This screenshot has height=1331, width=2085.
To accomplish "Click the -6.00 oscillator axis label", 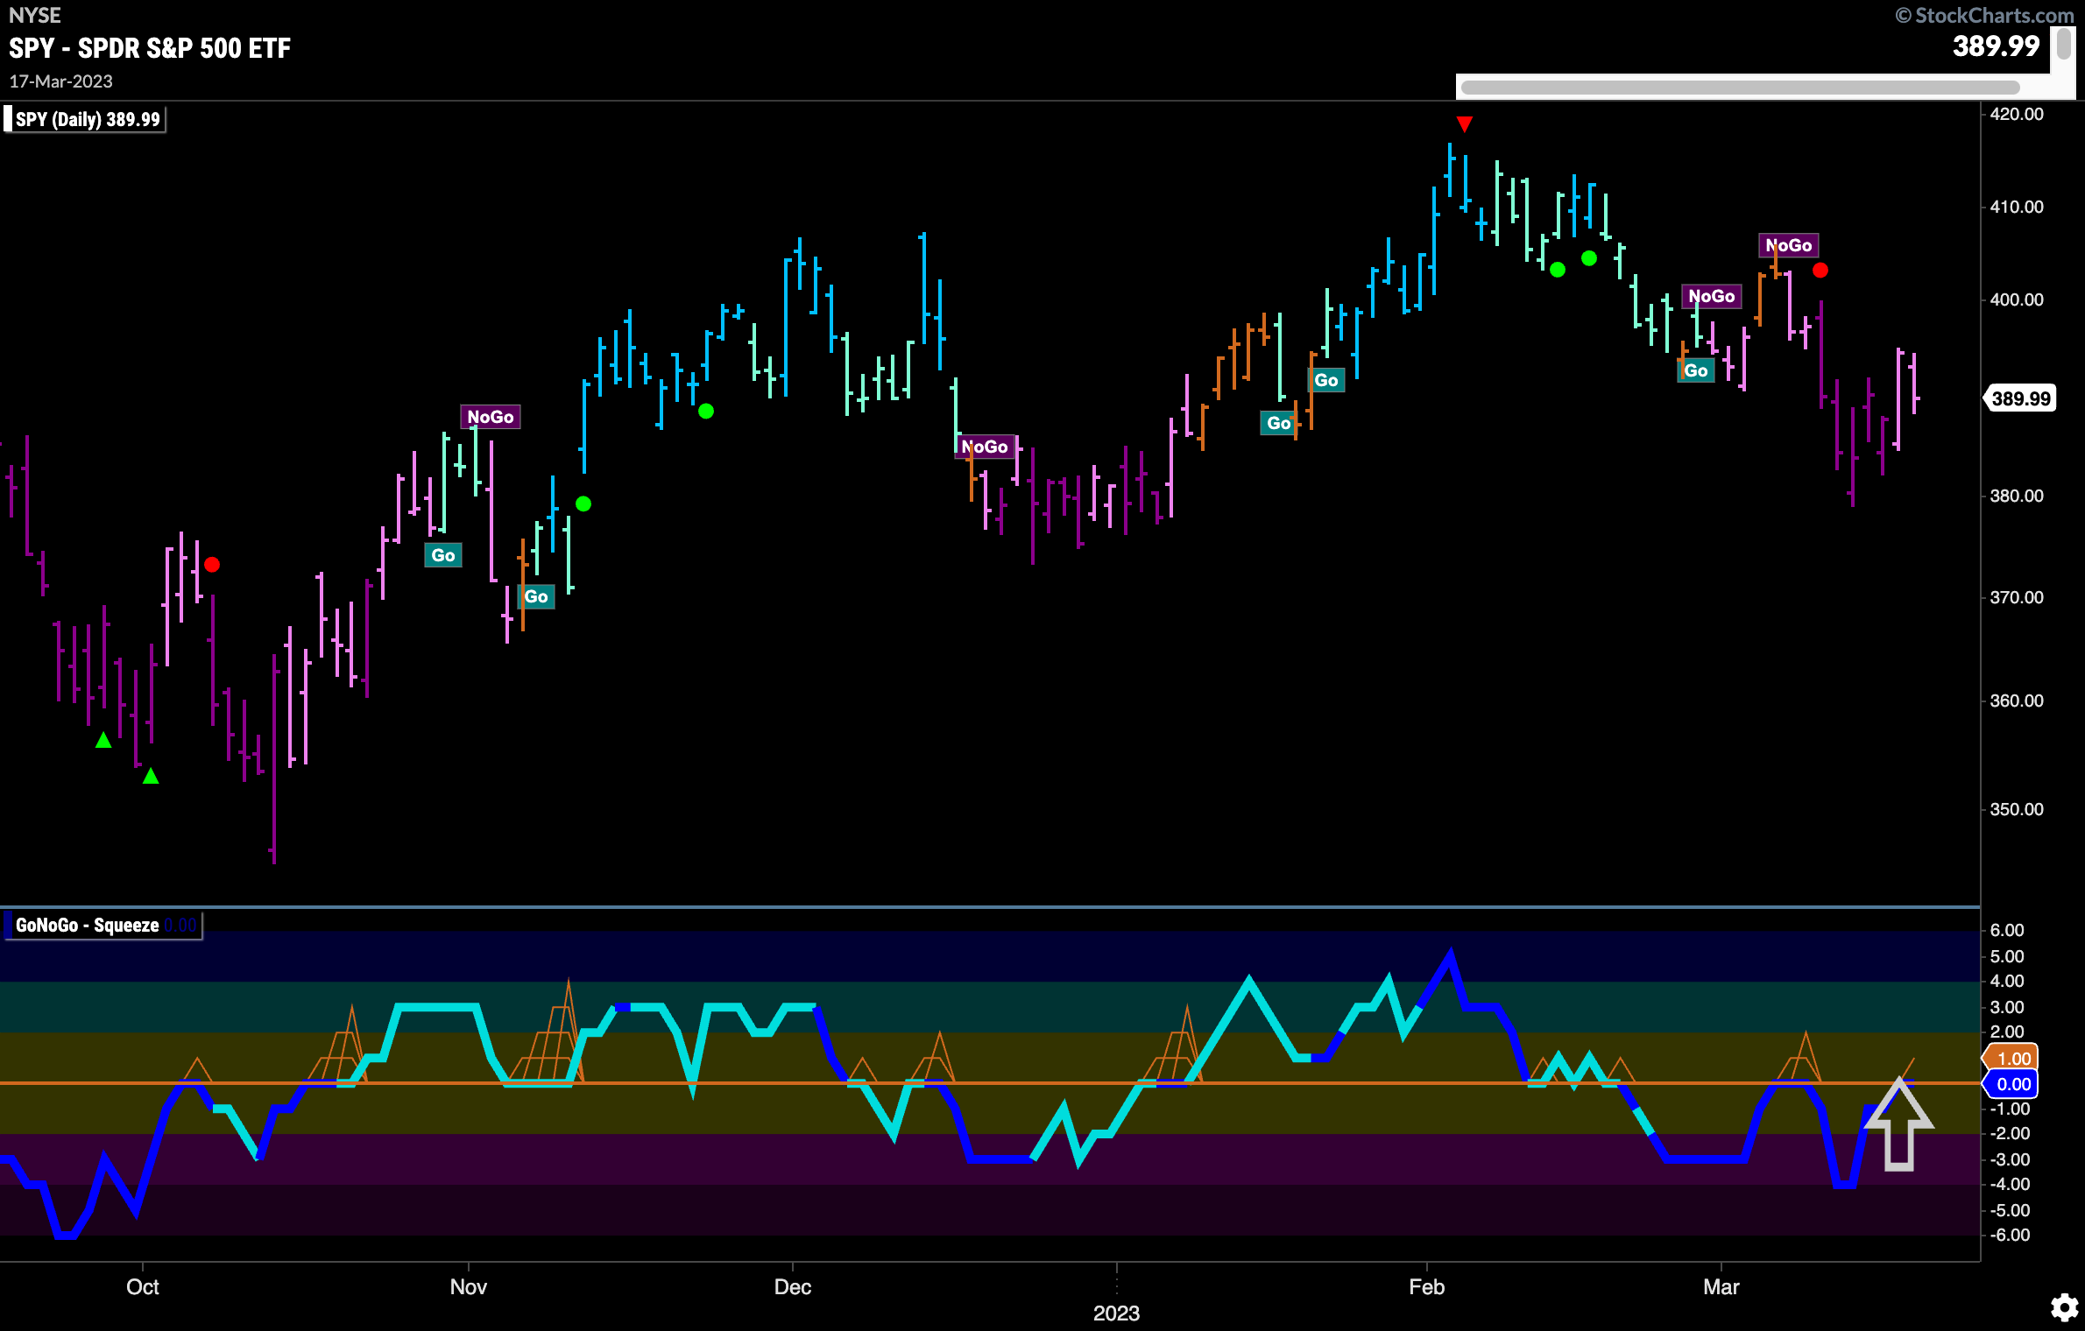I will pyautogui.click(x=2010, y=1235).
